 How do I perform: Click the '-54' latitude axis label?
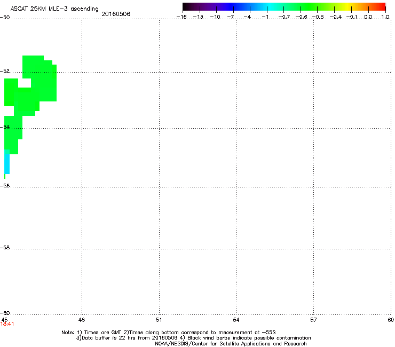[5, 127]
